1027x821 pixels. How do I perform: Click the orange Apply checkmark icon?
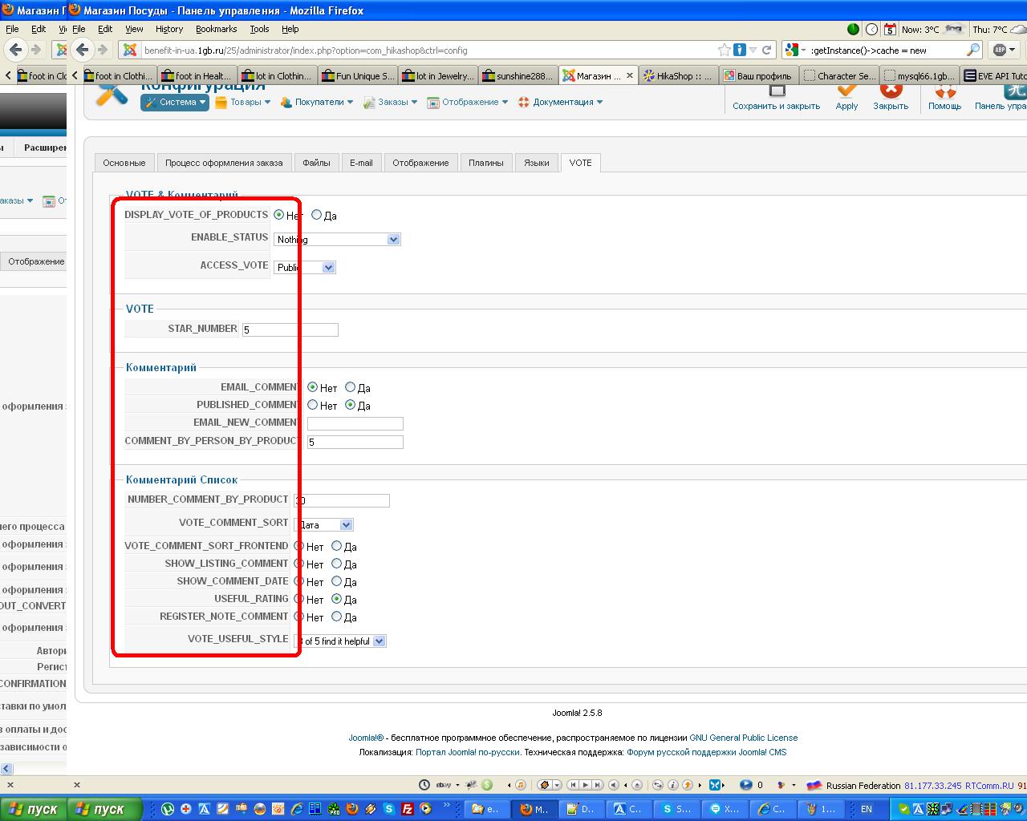tap(846, 91)
